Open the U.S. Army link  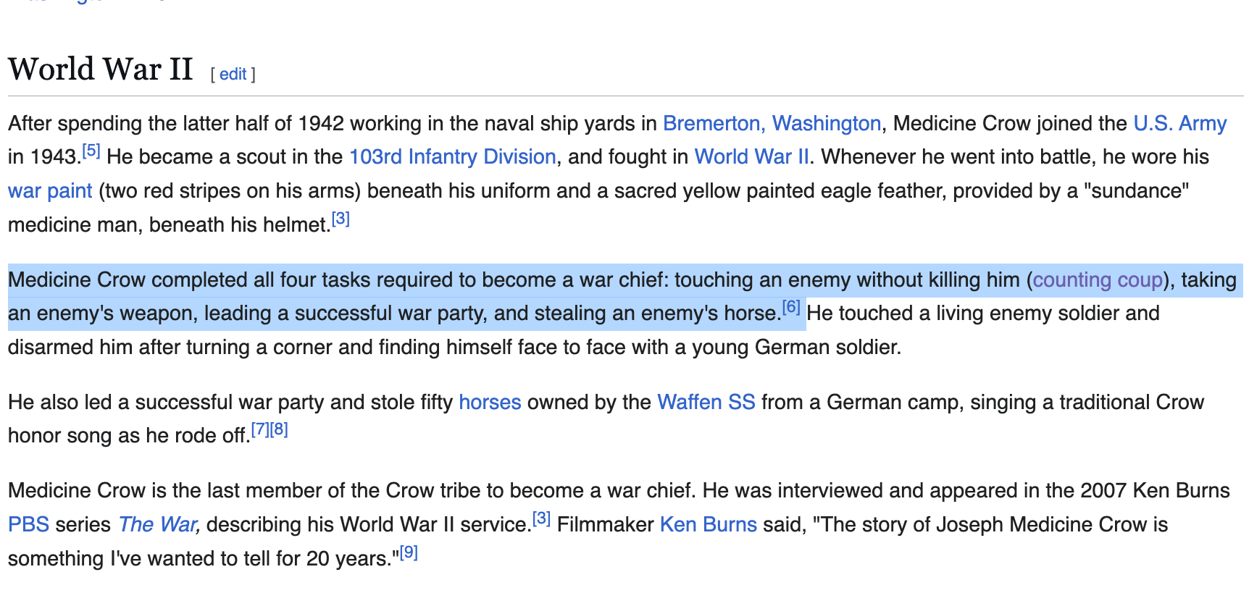[1179, 123]
